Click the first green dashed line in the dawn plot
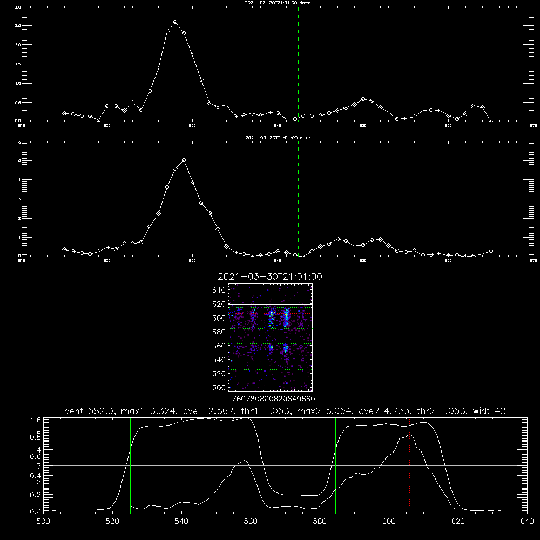The image size is (540, 540). click(172, 64)
